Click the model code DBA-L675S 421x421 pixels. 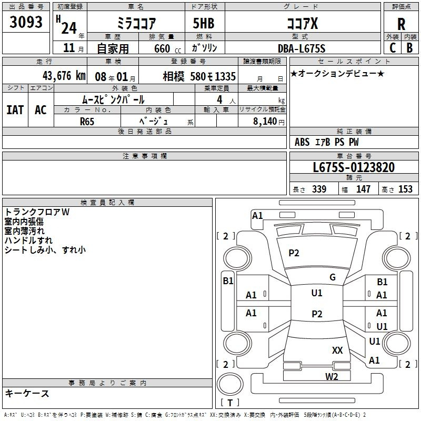click(x=302, y=48)
